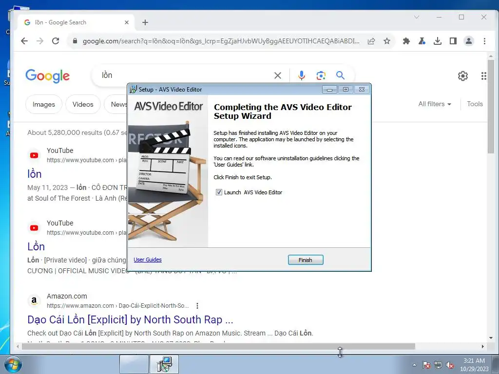Click the site lock icon in address bar
The height and width of the screenshot is (374, 499).
[x=75, y=41]
